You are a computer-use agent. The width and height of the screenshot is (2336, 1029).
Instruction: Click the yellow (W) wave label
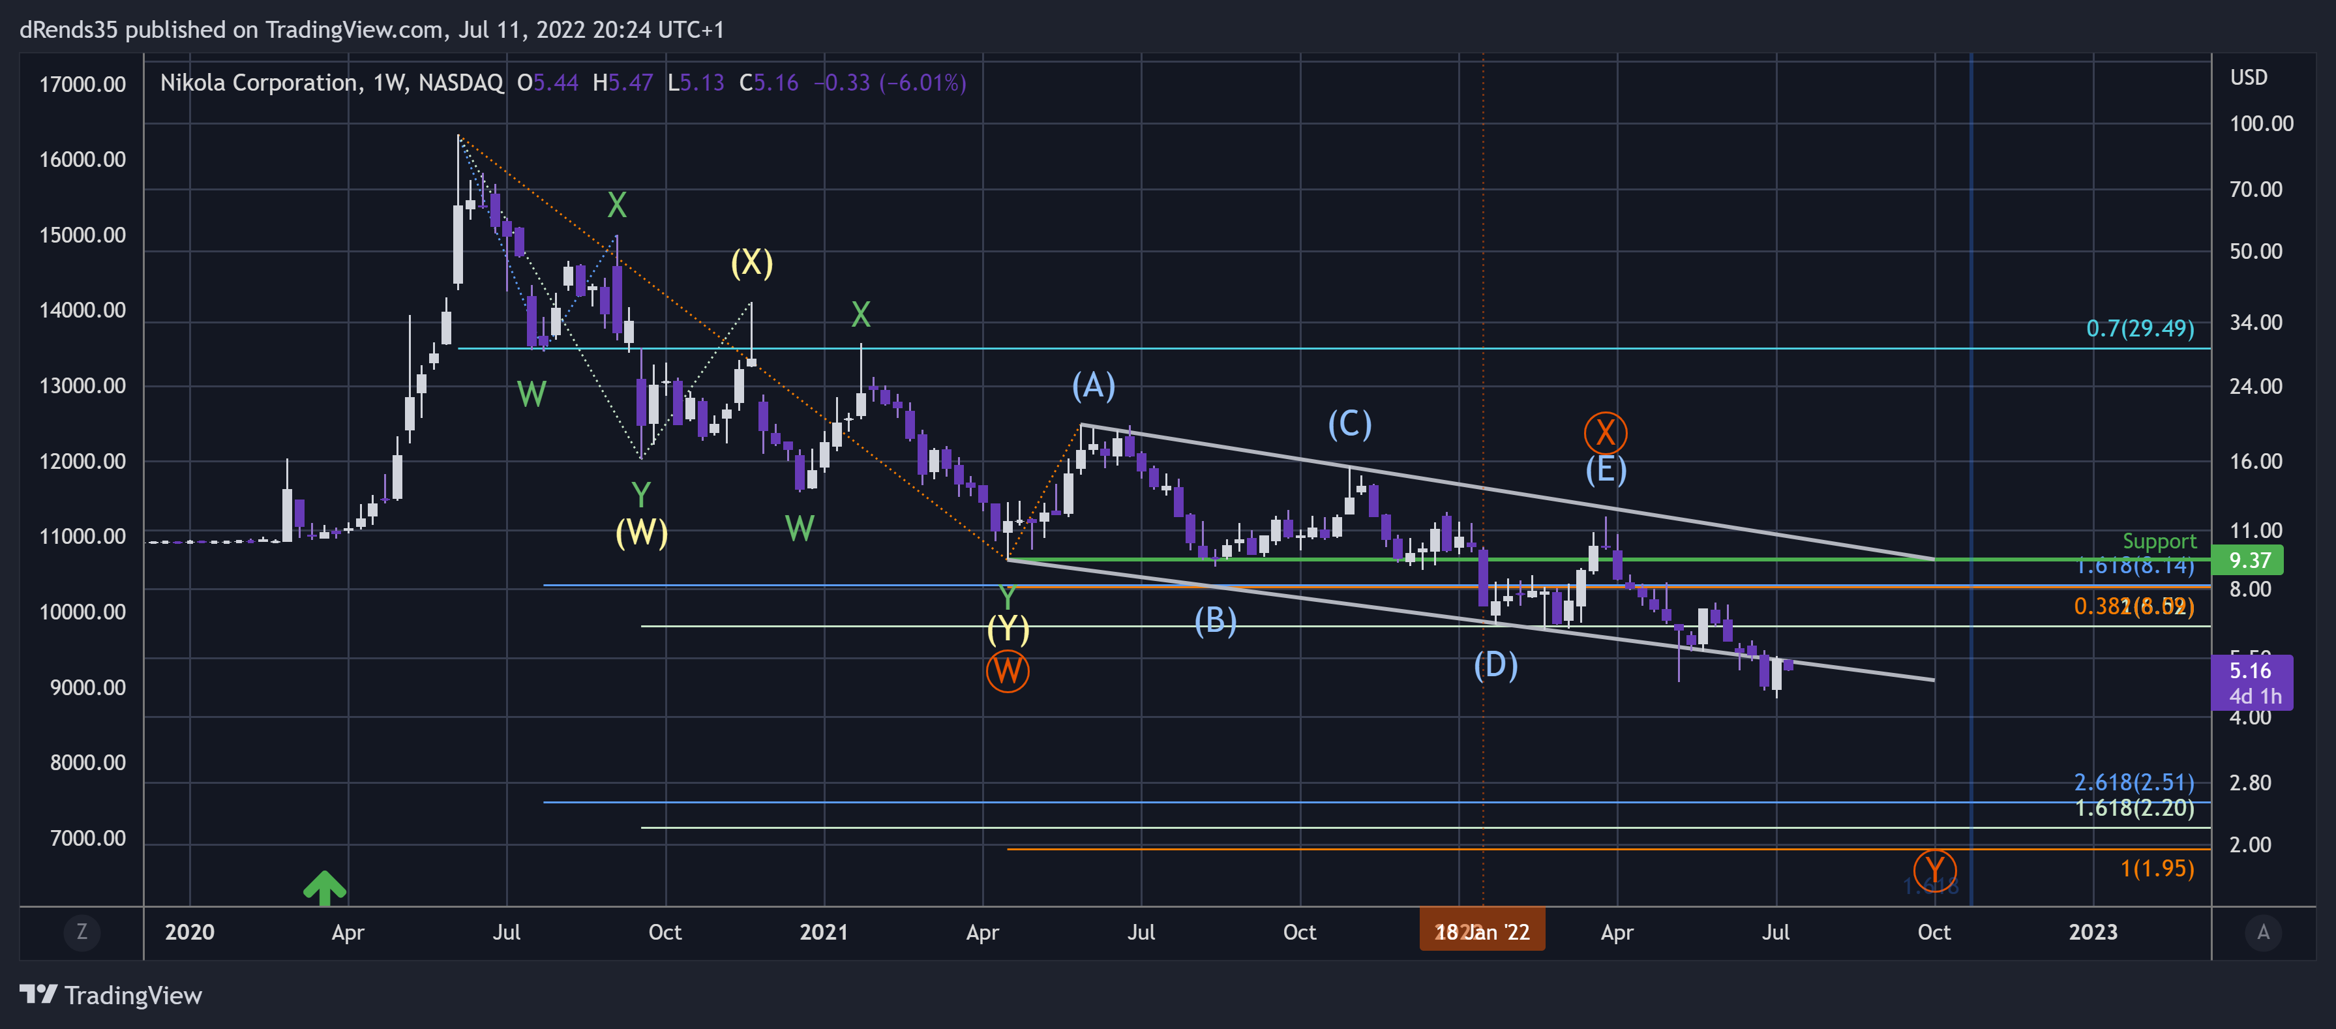pos(641,532)
